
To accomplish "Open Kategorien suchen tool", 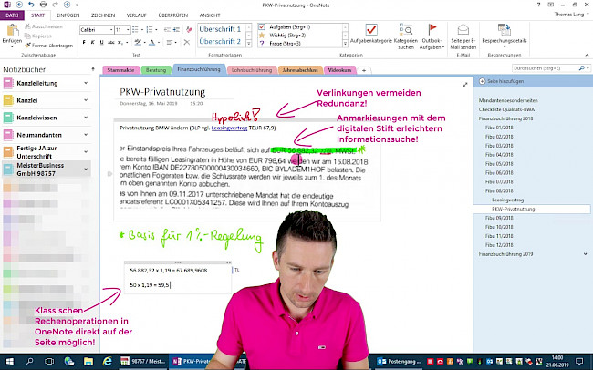I will point(405,31).
